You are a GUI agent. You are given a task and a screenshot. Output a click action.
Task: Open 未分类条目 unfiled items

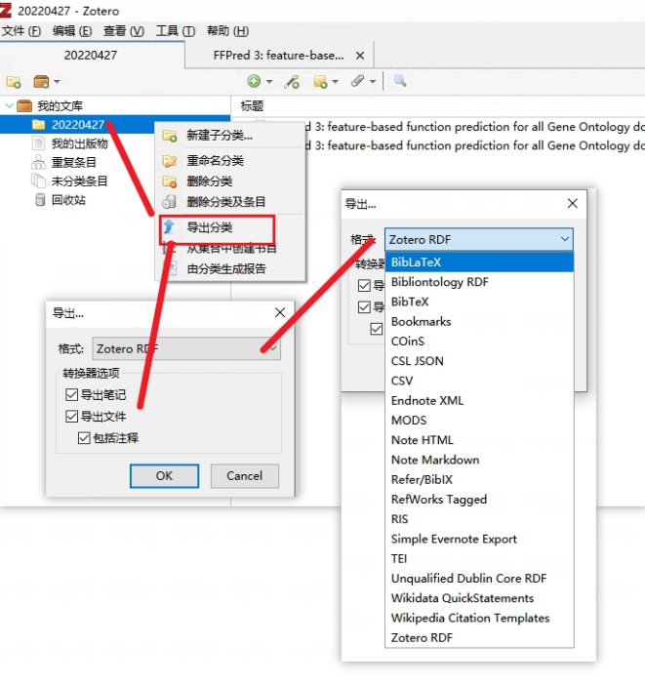click(x=79, y=182)
